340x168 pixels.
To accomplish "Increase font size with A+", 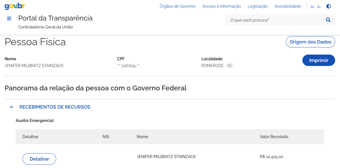I will tap(312, 7).
